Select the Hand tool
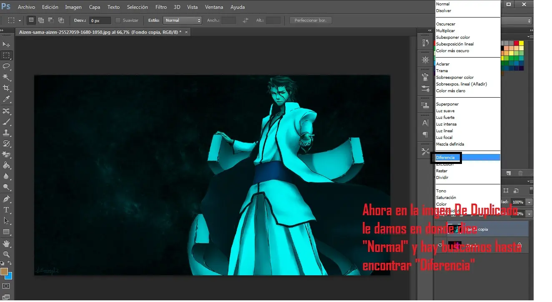The height and width of the screenshot is (302, 552). pos(6,244)
